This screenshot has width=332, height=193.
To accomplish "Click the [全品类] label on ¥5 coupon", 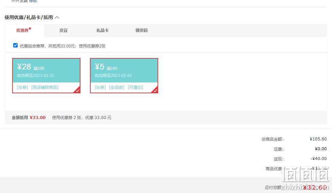I will (x=116, y=88).
